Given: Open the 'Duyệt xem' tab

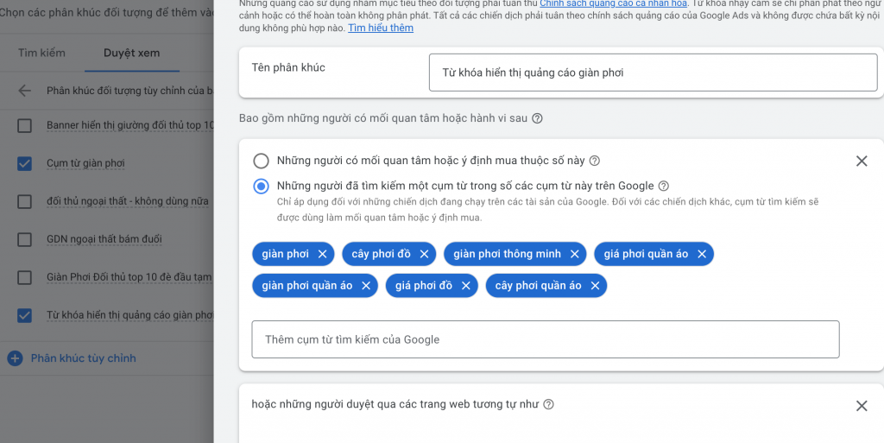Looking at the screenshot, I should point(131,53).
